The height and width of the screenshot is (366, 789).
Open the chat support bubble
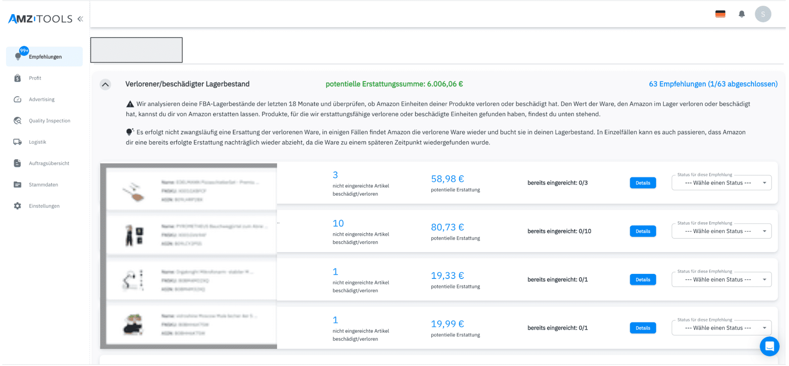click(769, 346)
